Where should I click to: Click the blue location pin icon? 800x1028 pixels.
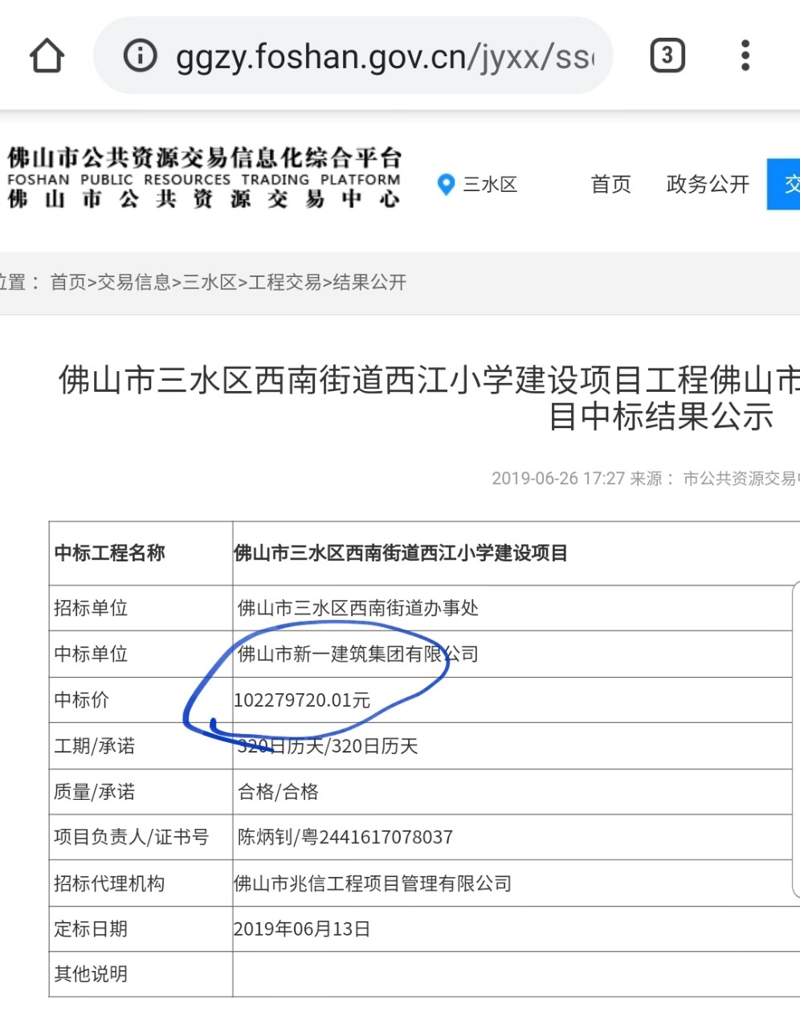(x=446, y=185)
